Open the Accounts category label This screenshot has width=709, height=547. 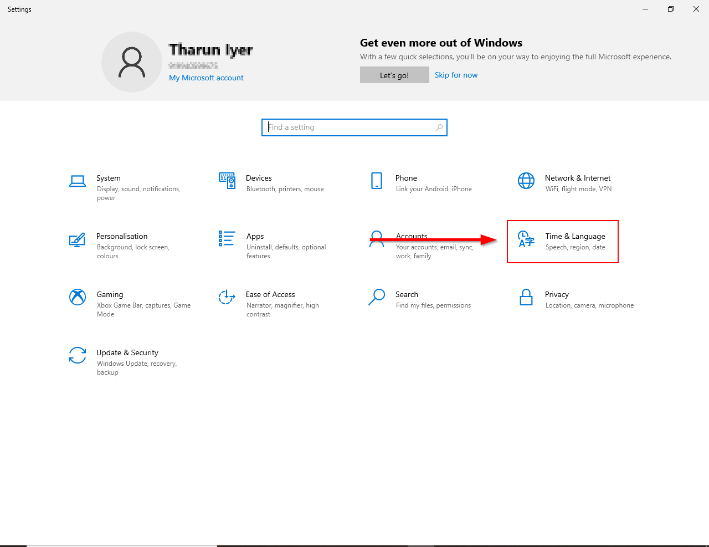(412, 236)
